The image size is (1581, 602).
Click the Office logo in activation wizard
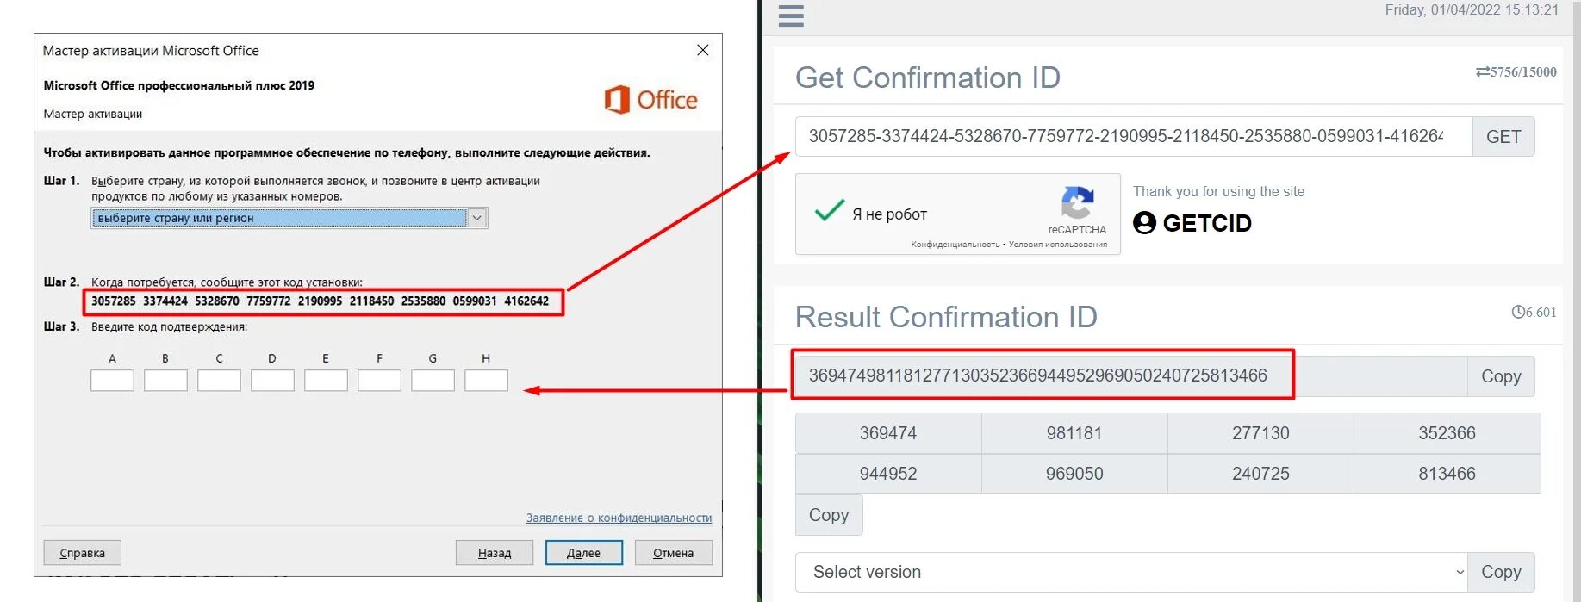[x=650, y=100]
